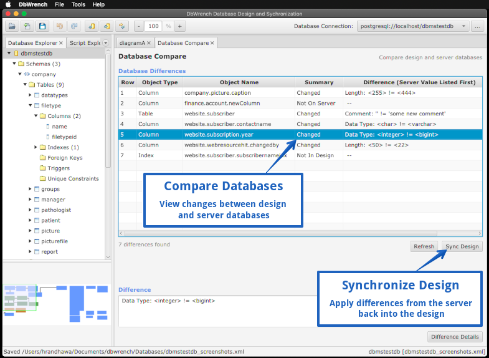This screenshot has width=489, height=358.
Task: Click the zoom in plus button
Action: [179, 26]
